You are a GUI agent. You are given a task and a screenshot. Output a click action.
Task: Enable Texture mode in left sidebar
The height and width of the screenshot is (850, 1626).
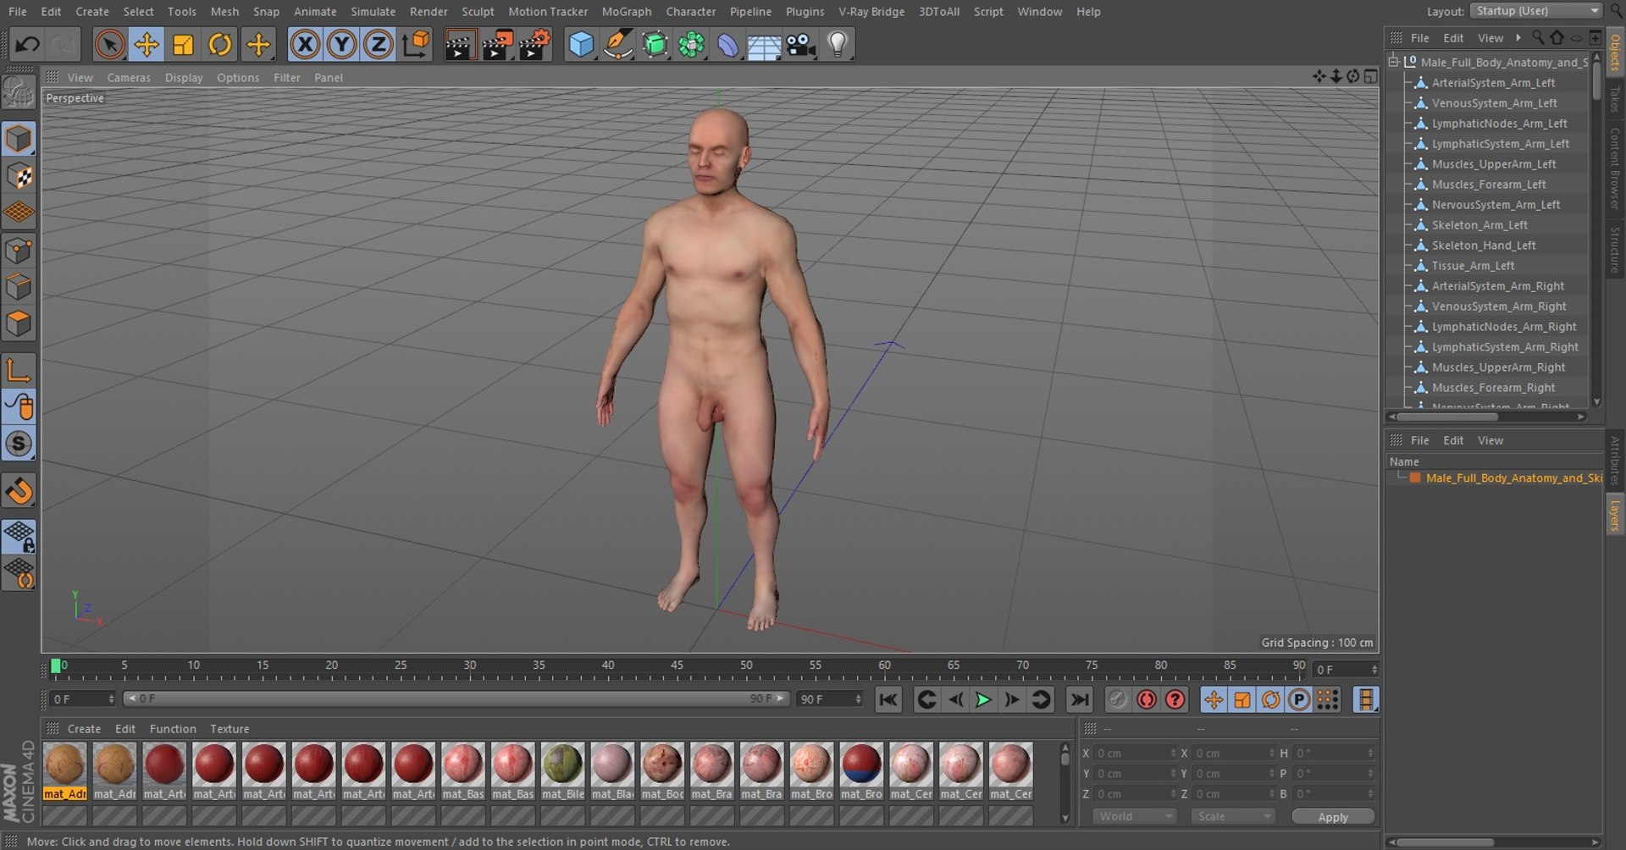coord(19,176)
